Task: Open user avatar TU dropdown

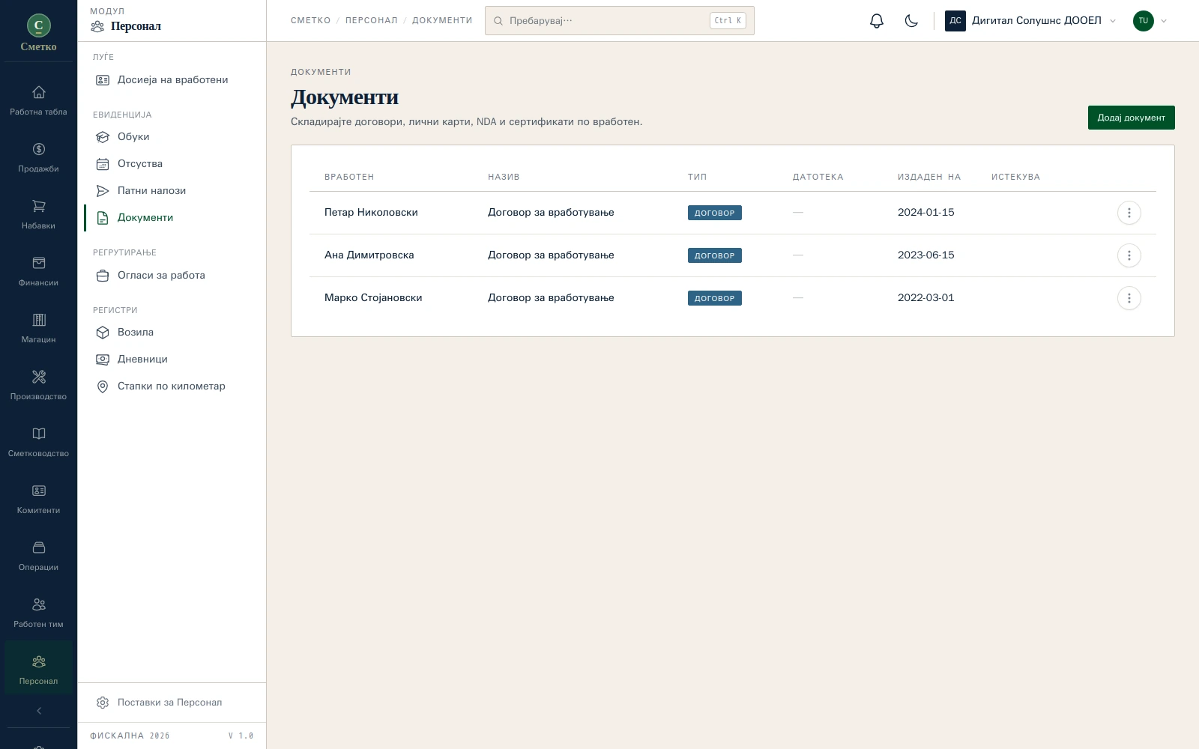Action: [1150, 21]
